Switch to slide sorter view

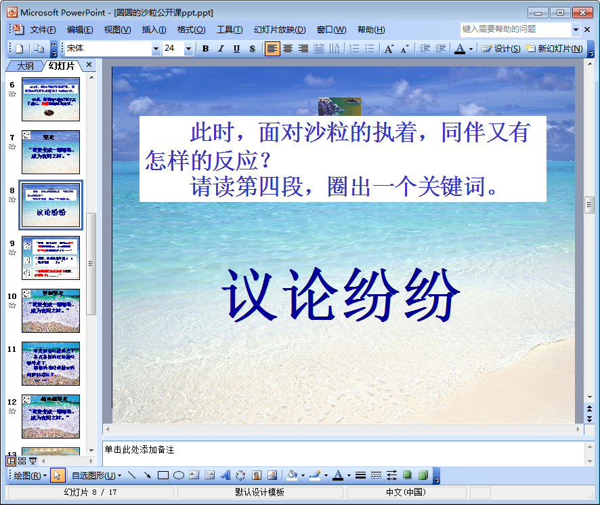(x=22, y=461)
